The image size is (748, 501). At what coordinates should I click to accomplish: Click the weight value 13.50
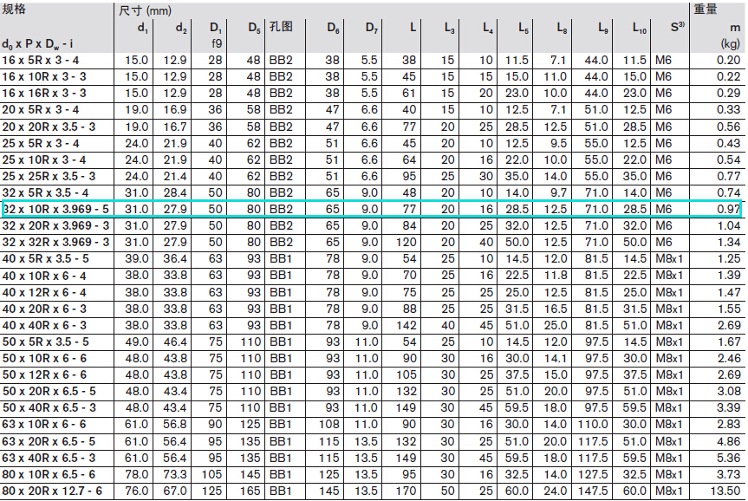pyautogui.click(x=725, y=491)
